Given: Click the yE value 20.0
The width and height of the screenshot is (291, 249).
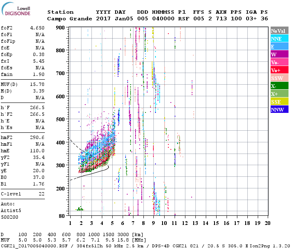Looking at the screenshot, I should pos(39,171).
